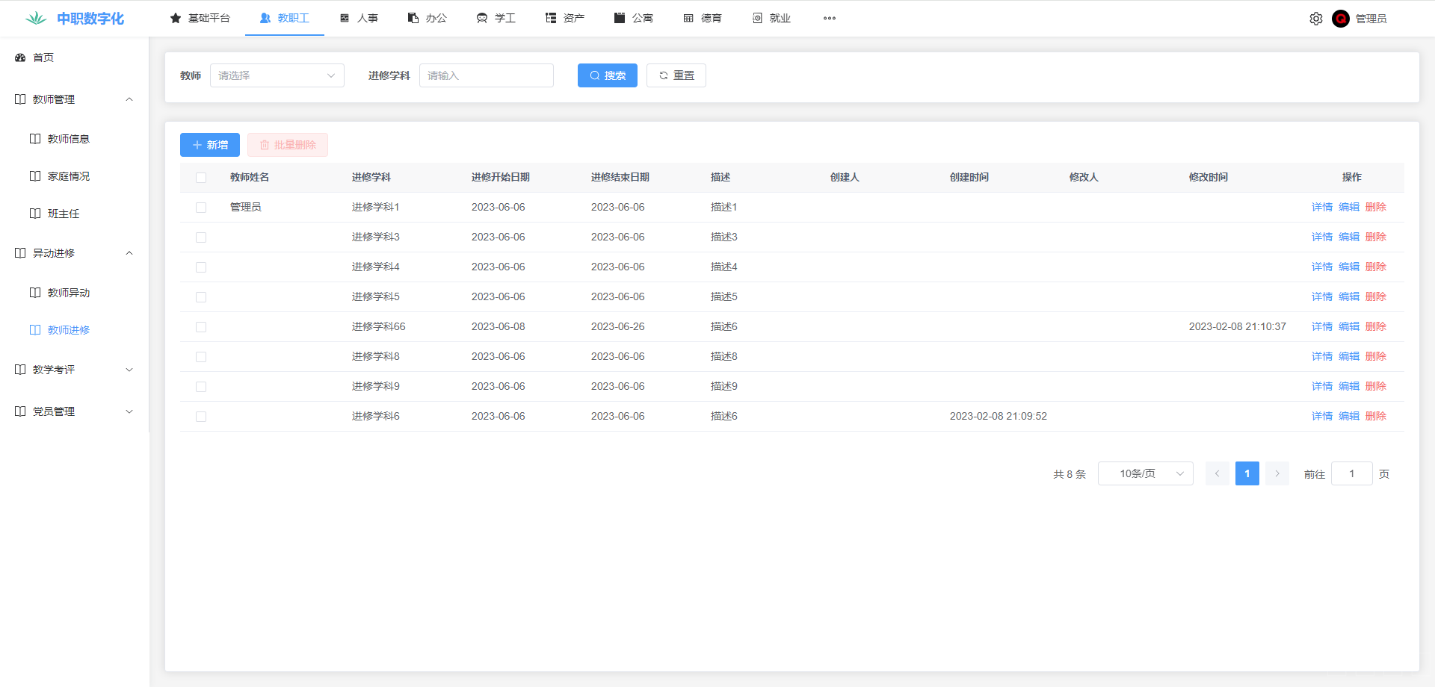The width and height of the screenshot is (1435, 687).
Task: Click the 首页 dashboard icon
Action: 20,57
